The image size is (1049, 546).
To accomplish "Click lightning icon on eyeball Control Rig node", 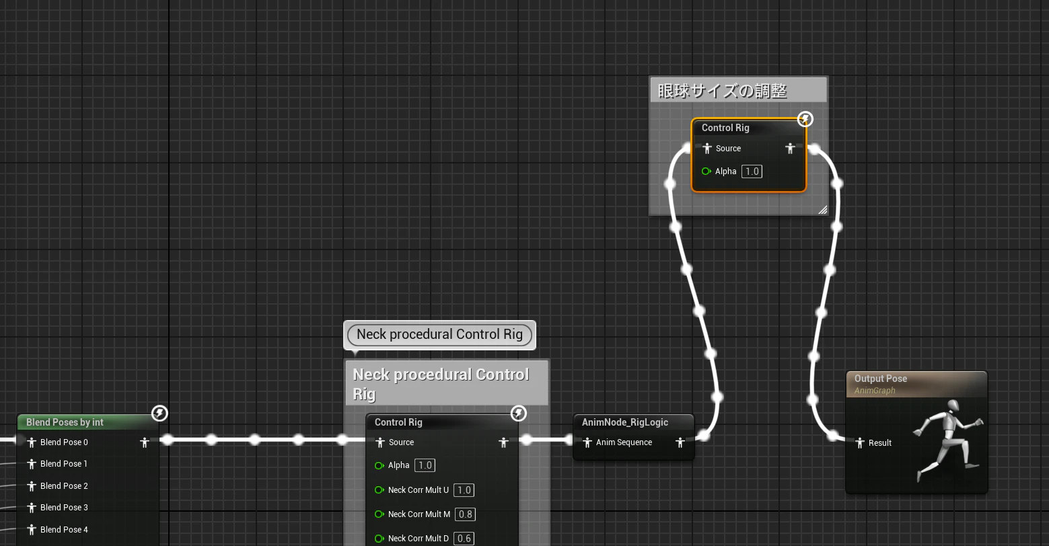I will click(805, 119).
